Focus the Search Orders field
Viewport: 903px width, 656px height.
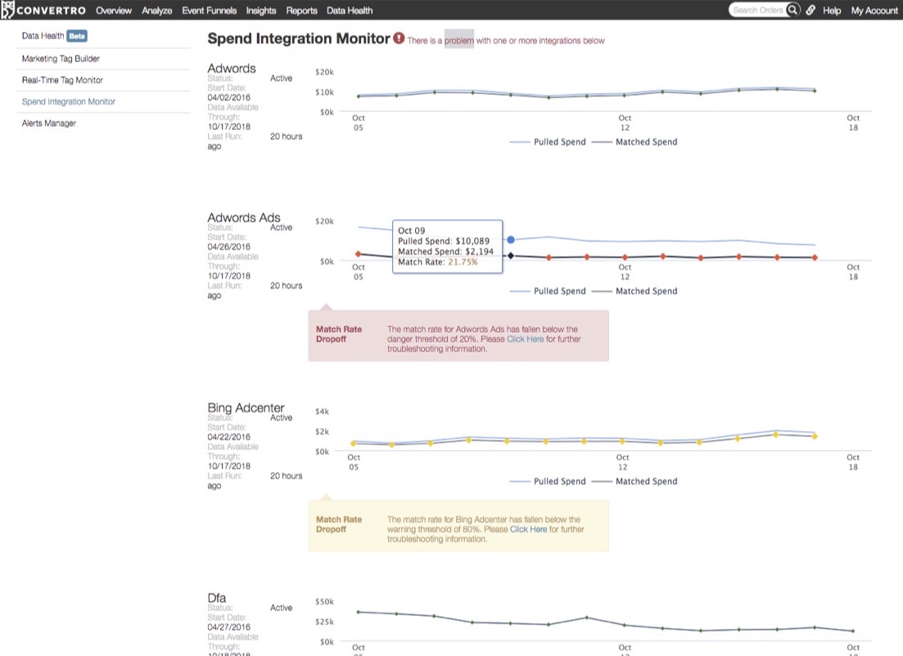pos(757,10)
